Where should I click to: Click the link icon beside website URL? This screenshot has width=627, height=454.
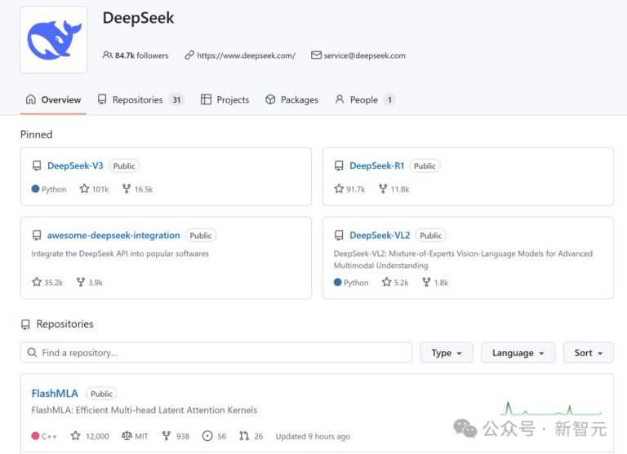tap(189, 55)
